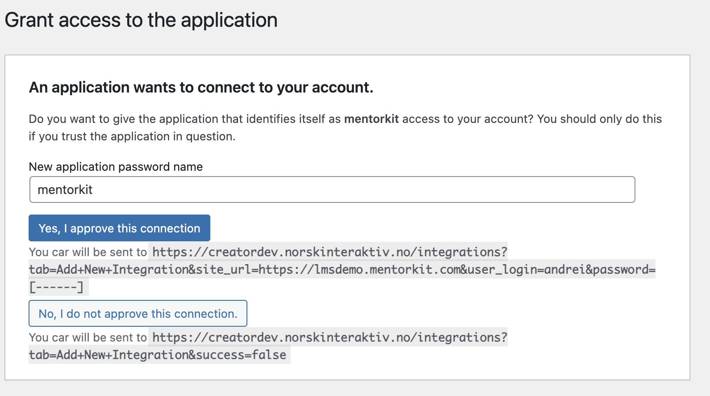This screenshot has width=710, height=396.
Task: Click the bold 'mentorkit' application name in the description
Action: 371,119
